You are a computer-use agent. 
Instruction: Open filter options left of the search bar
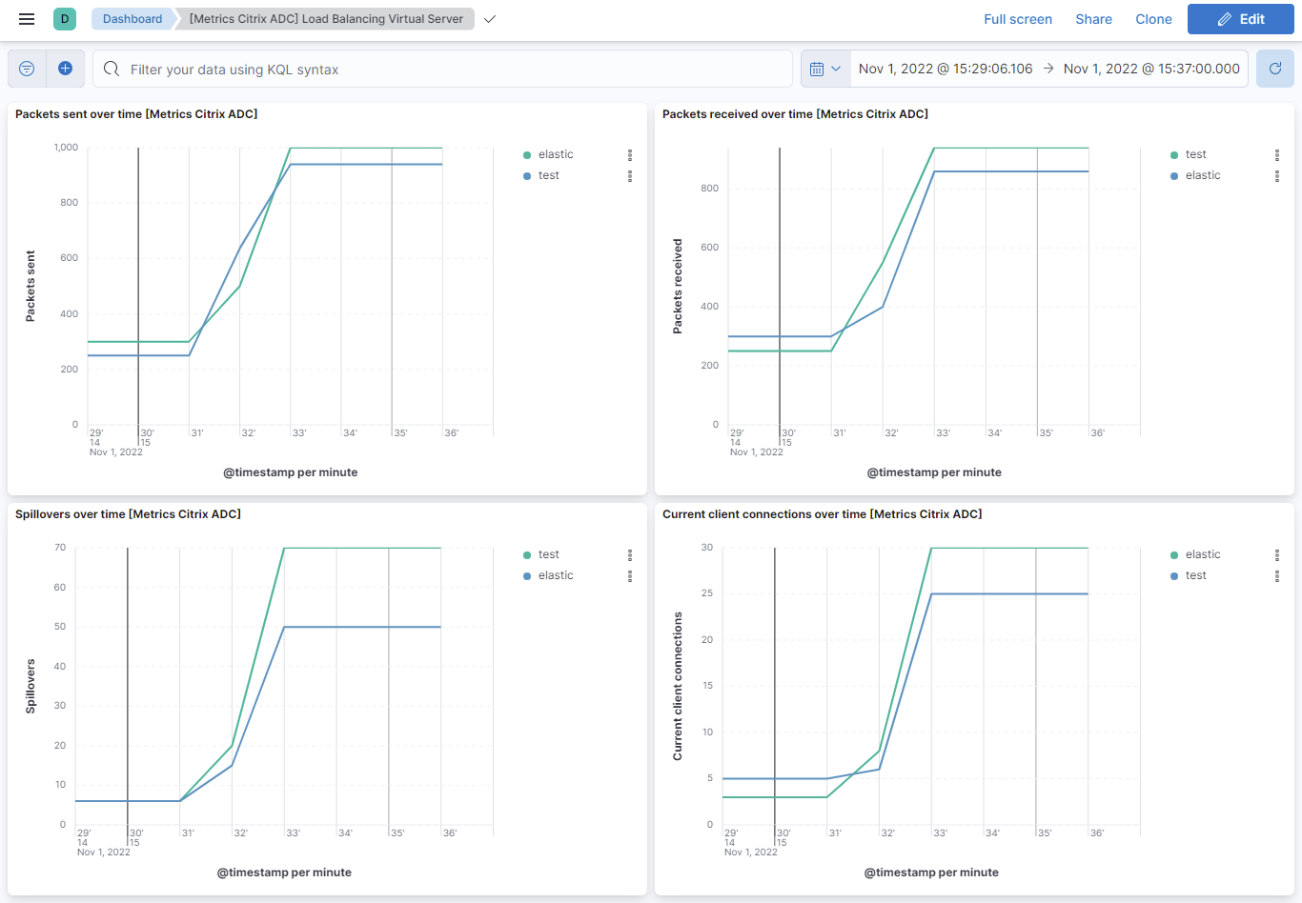point(27,68)
